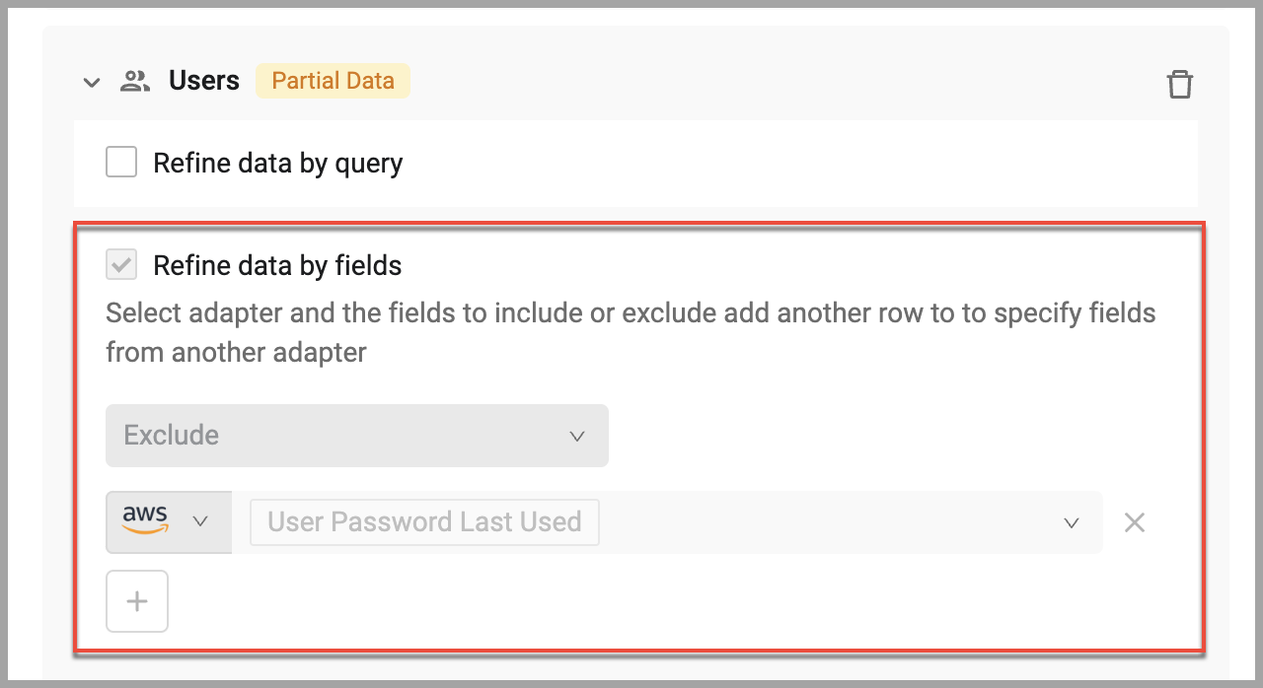This screenshot has width=1263, height=688.
Task: Toggle the Refine data by fields checkbox
Action: pyautogui.click(x=121, y=264)
